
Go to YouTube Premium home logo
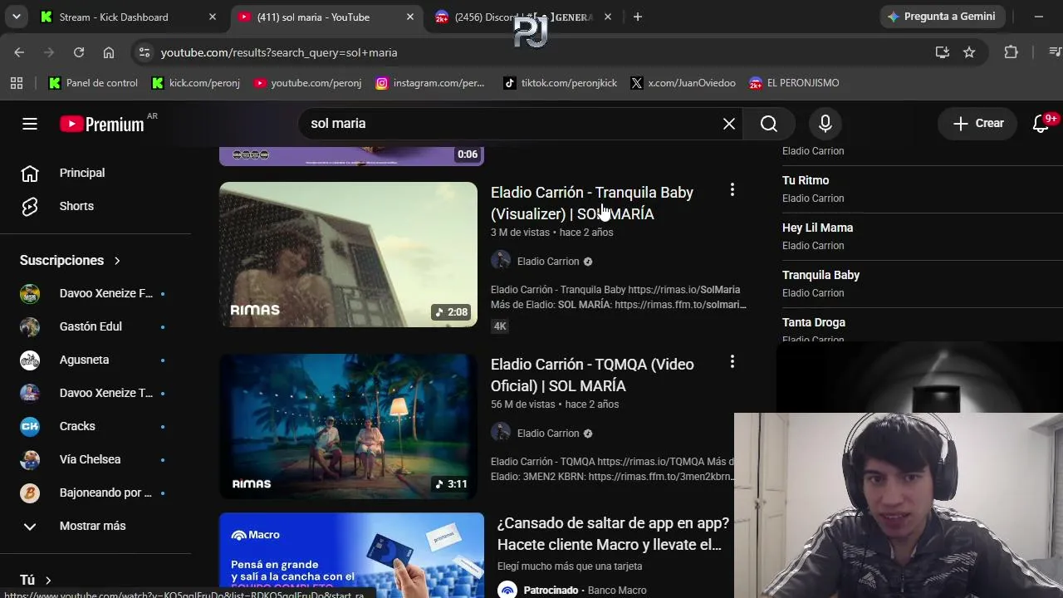[x=102, y=124]
